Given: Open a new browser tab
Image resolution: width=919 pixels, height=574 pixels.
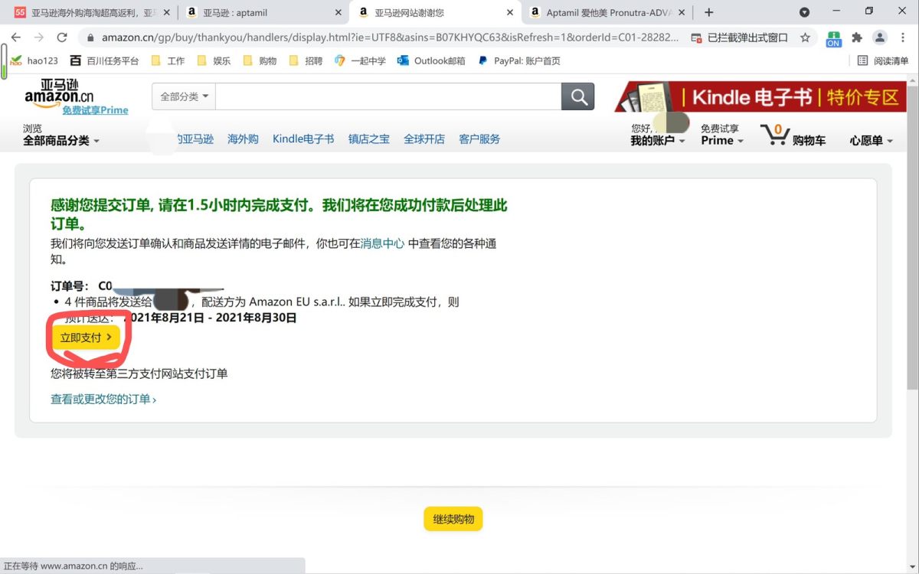Looking at the screenshot, I should pos(709,12).
